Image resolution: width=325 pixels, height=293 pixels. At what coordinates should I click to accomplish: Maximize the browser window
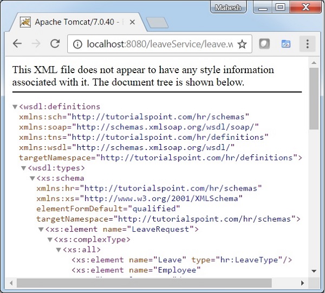(281, 8)
